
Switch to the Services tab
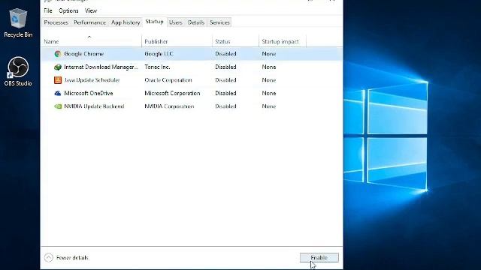[219, 22]
